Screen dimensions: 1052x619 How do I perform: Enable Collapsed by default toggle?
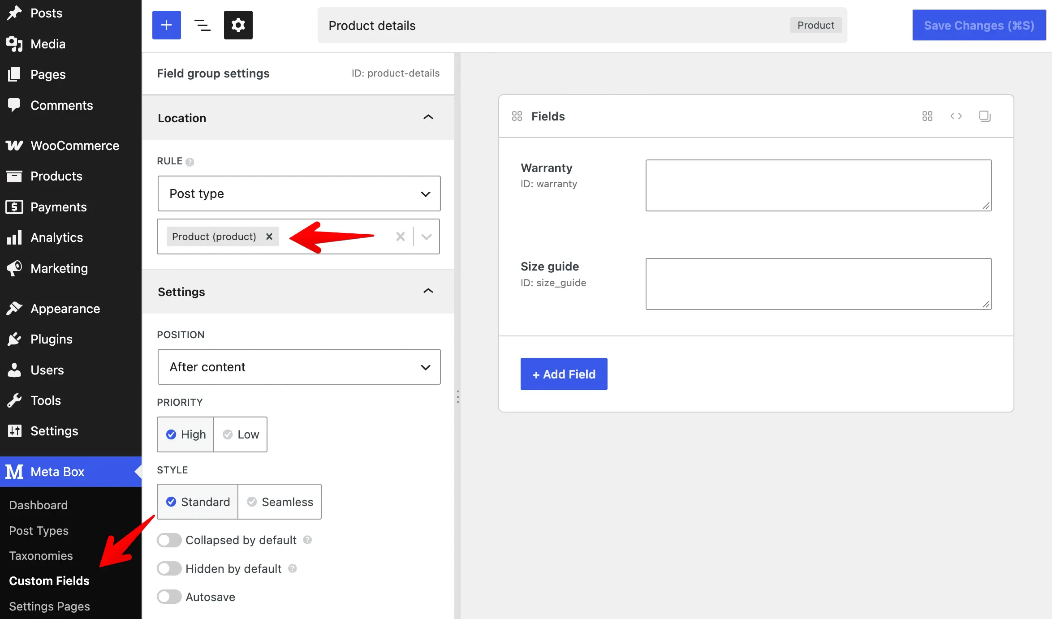point(169,540)
